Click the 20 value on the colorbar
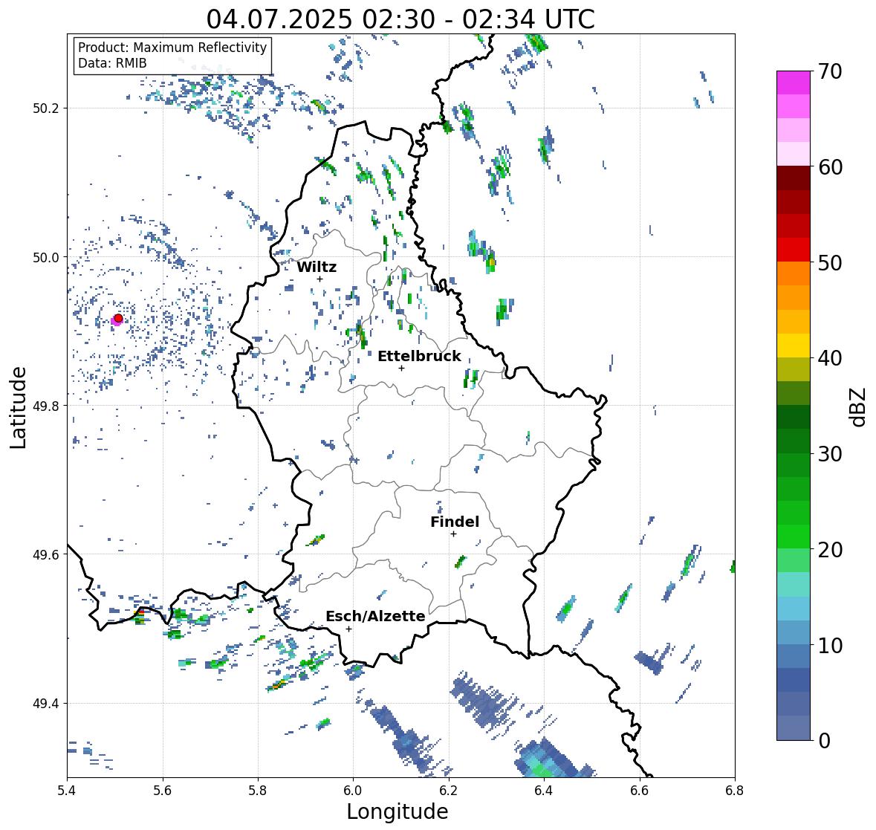The image size is (876, 830). 830,550
